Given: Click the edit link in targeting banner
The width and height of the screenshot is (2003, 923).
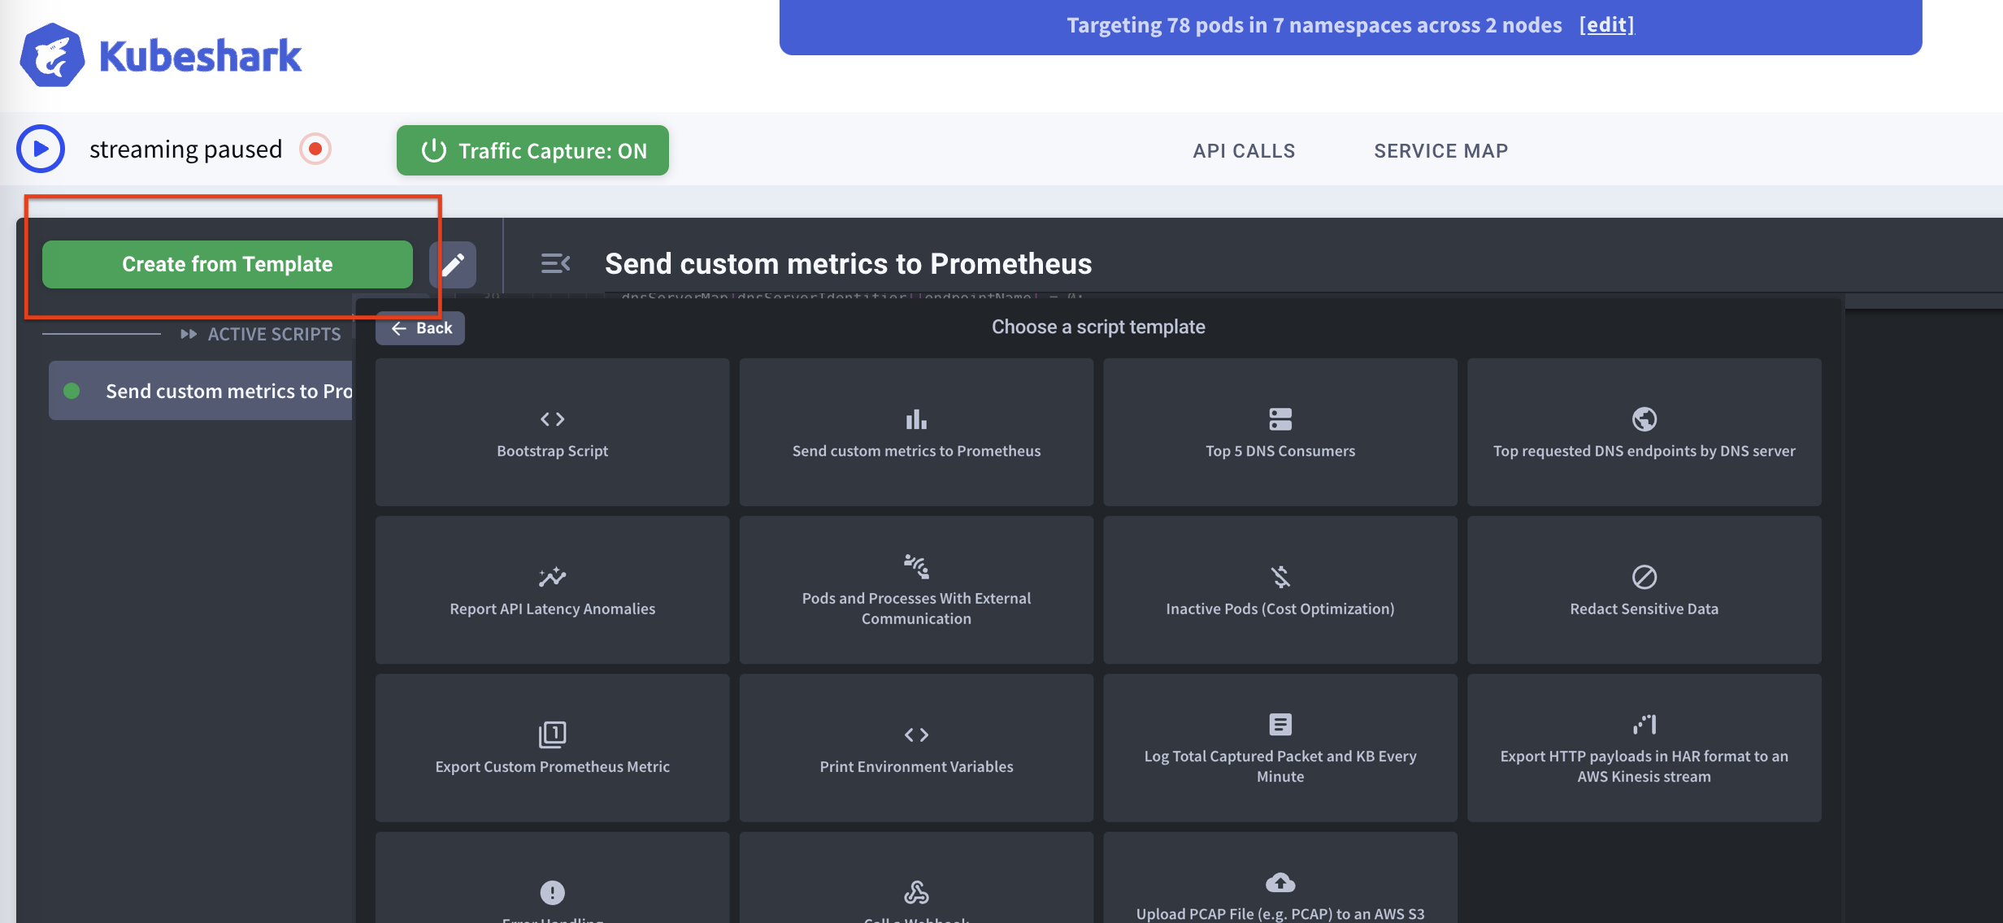Looking at the screenshot, I should tap(1606, 25).
